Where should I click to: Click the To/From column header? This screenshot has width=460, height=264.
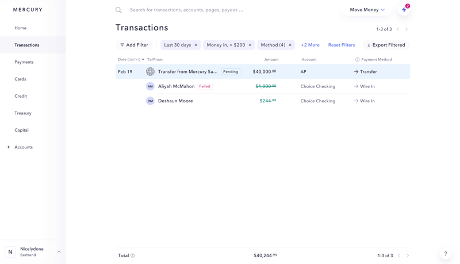[155, 60]
